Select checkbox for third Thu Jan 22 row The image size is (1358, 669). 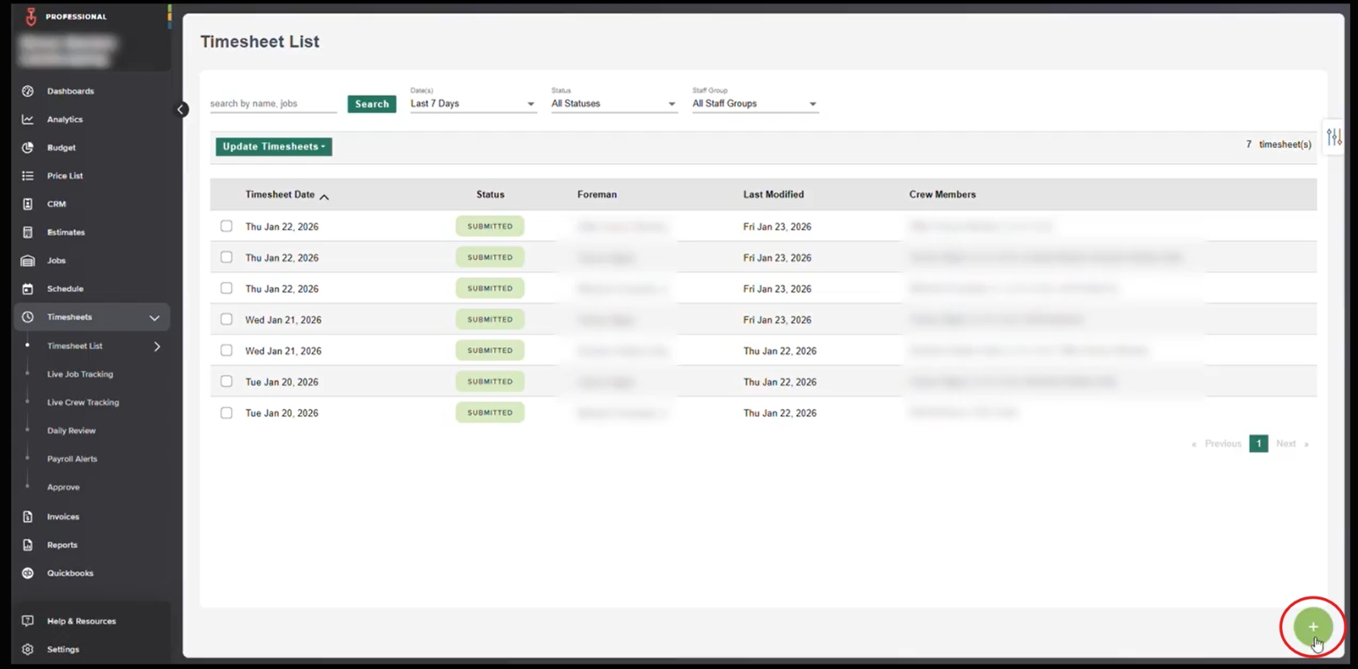pyautogui.click(x=226, y=288)
